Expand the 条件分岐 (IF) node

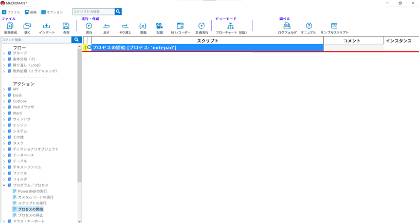(x=4, y=59)
